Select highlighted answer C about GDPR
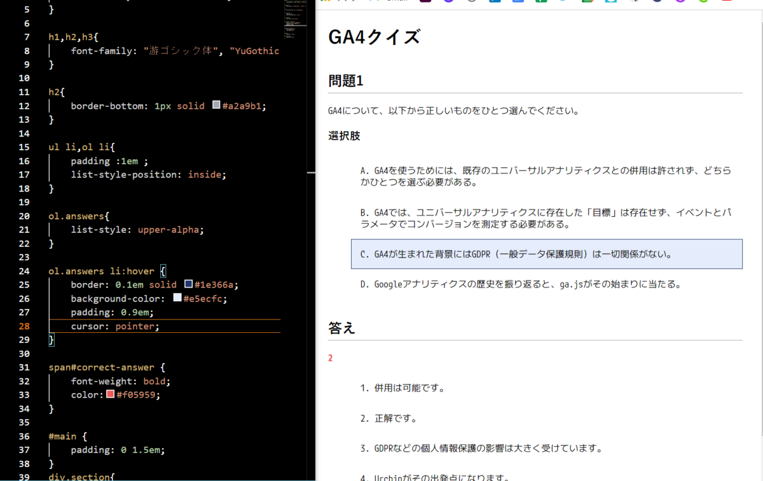Viewport: 763px width, 481px height. [546, 254]
